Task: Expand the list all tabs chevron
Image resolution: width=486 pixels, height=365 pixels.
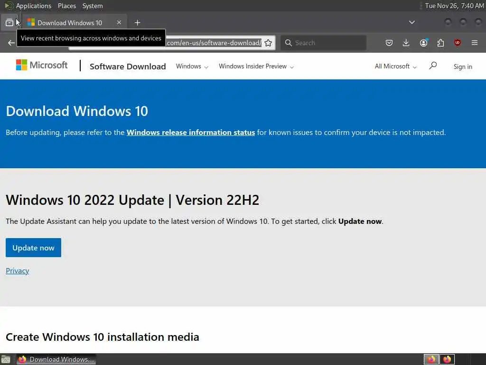Action: point(411,22)
